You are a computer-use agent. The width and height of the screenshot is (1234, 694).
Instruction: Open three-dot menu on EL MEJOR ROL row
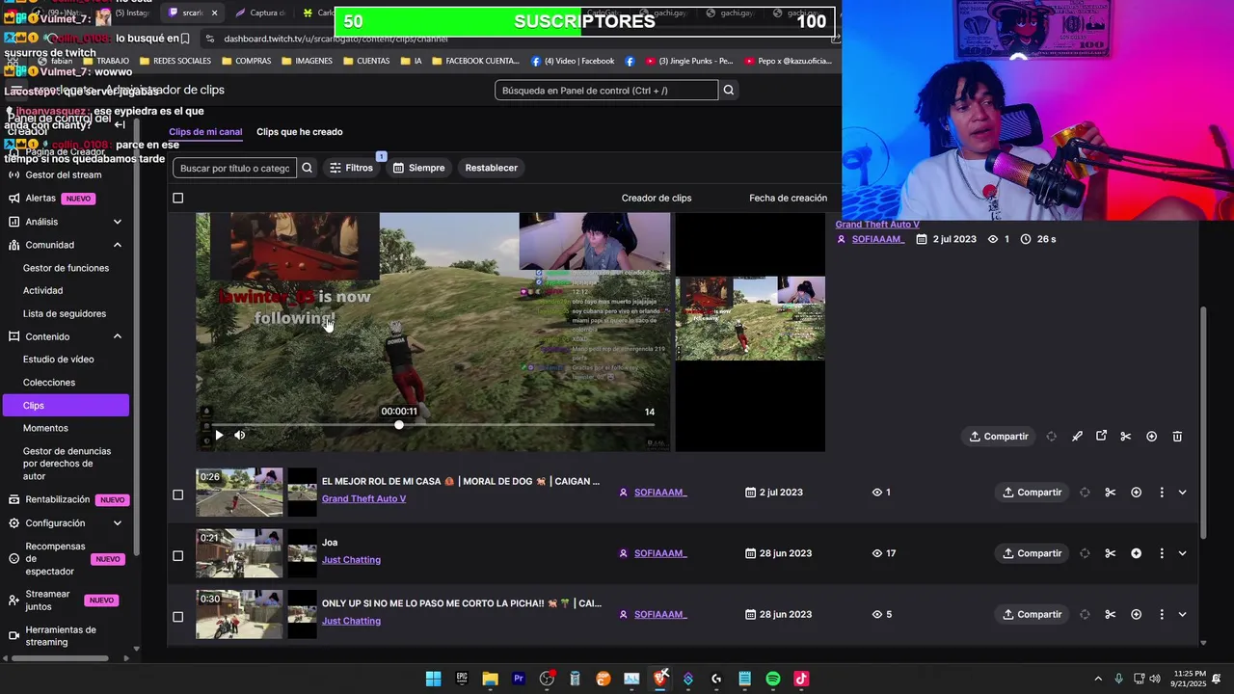(x=1162, y=493)
